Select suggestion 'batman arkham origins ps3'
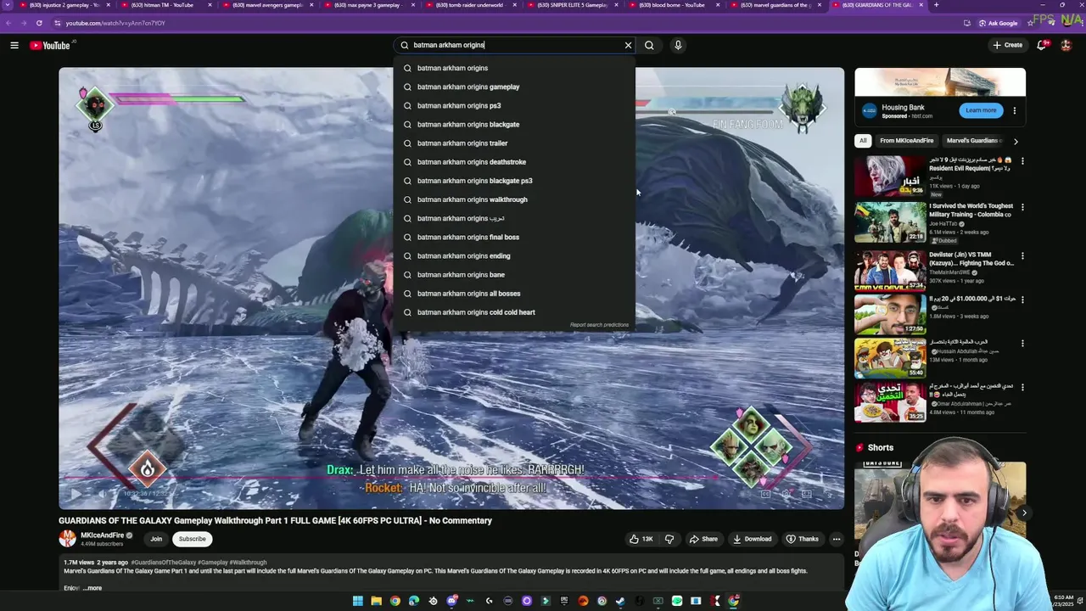 [x=514, y=105]
